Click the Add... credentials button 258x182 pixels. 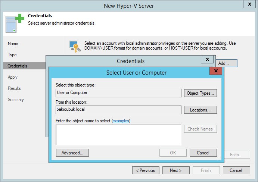point(227,63)
